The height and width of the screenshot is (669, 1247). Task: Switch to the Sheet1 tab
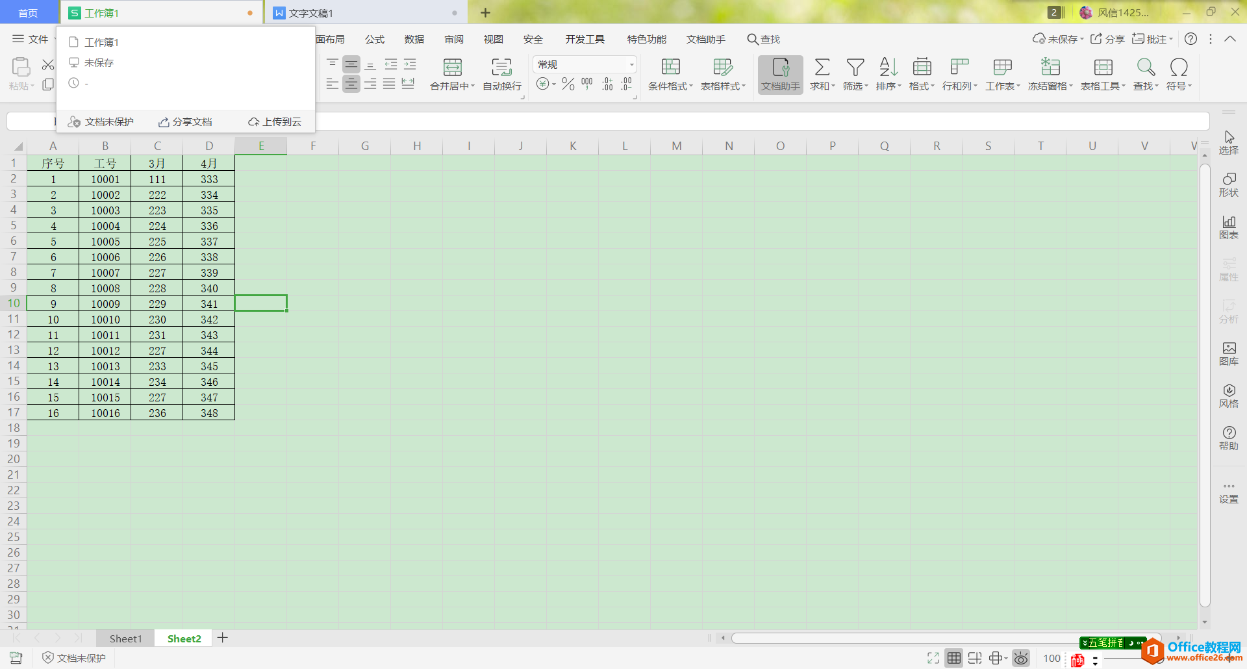[125, 638]
